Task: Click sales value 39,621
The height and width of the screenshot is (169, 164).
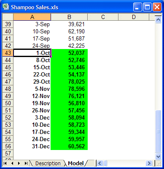Action: coord(69,24)
